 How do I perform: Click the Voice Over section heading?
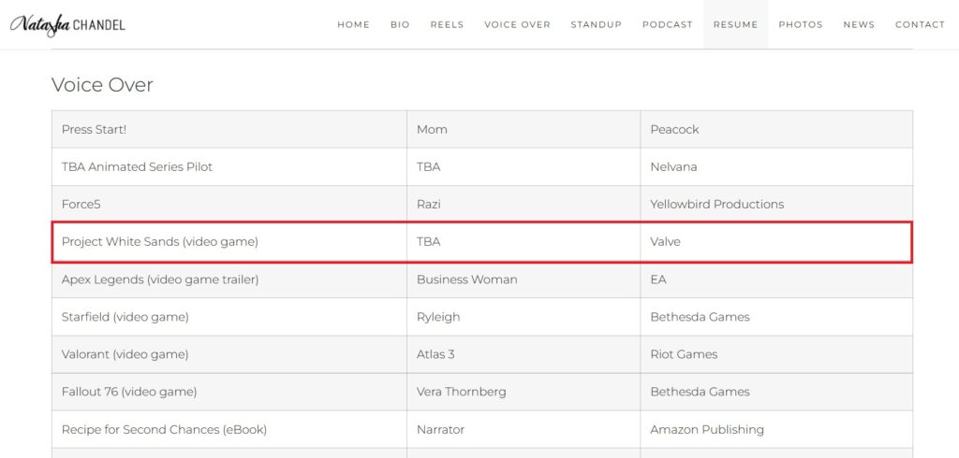pyautogui.click(x=102, y=85)
